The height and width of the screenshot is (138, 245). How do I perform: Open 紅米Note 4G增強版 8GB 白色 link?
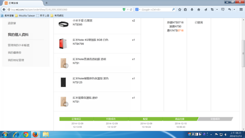pos(91,40)
